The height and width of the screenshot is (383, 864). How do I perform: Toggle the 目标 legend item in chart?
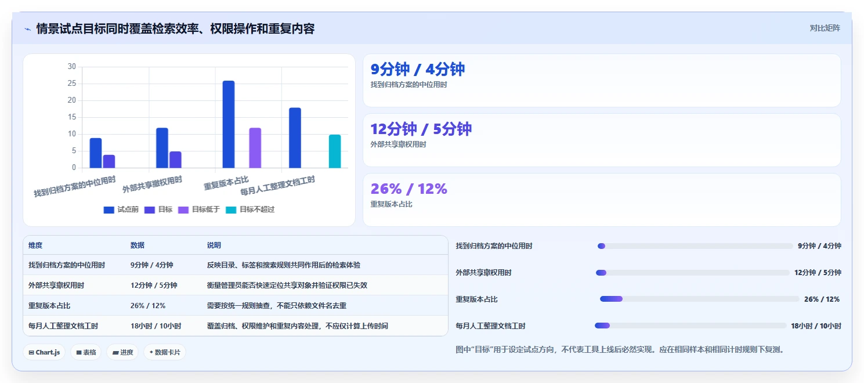158,209
